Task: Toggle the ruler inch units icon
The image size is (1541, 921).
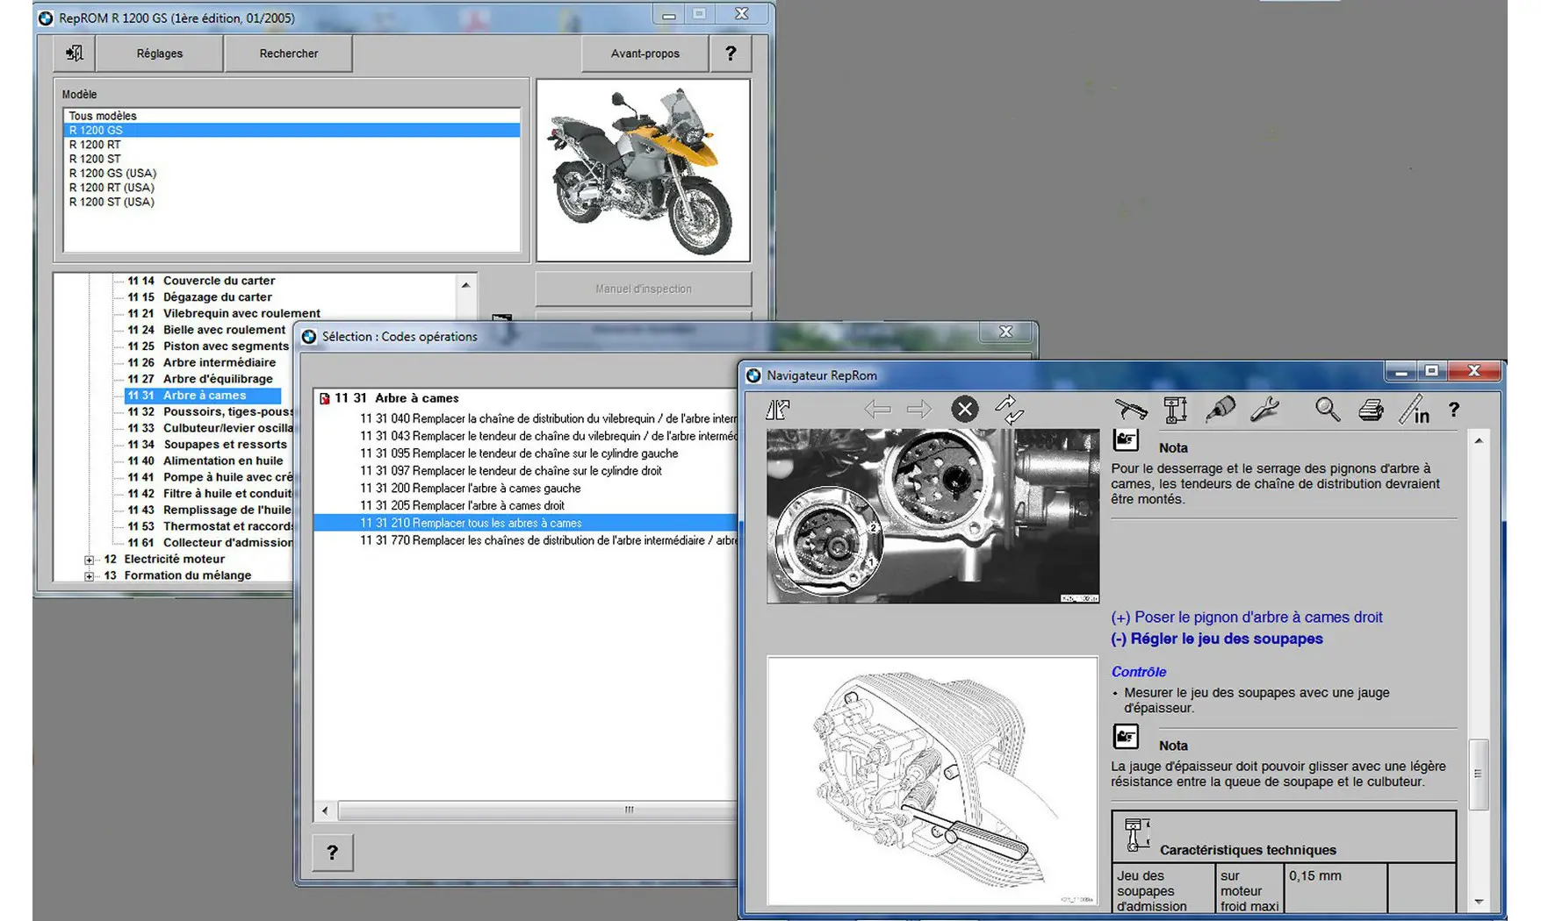Action: [1415, 409]
